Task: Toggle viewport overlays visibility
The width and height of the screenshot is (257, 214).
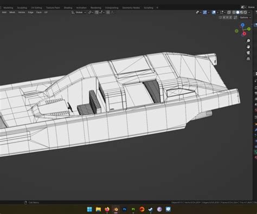Action: point(214,12)
